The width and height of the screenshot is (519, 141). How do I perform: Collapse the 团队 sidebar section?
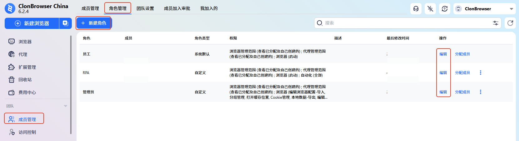pyautogui.click(x=66, y=106)
